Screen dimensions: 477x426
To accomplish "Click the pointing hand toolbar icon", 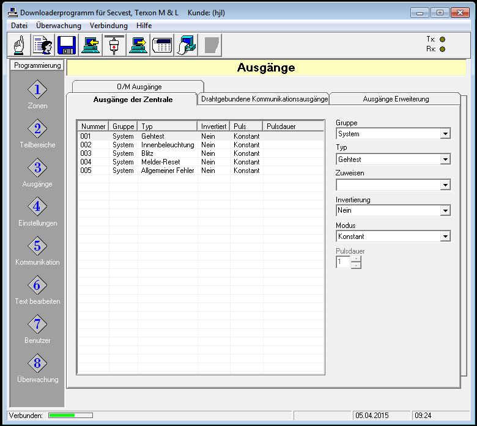I will click(19, 45).
